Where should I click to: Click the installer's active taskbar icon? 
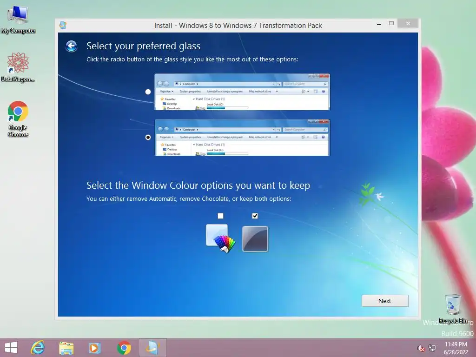(152, 348)
